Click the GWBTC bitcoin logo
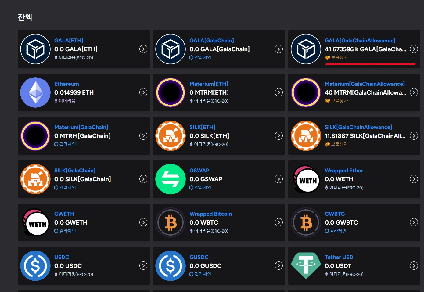The image size is (424, 292). [x=306, y=222]
